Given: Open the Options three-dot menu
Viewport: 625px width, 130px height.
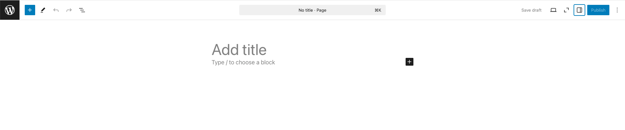Looking at the screenshot, I should click(x=617, y=10).
